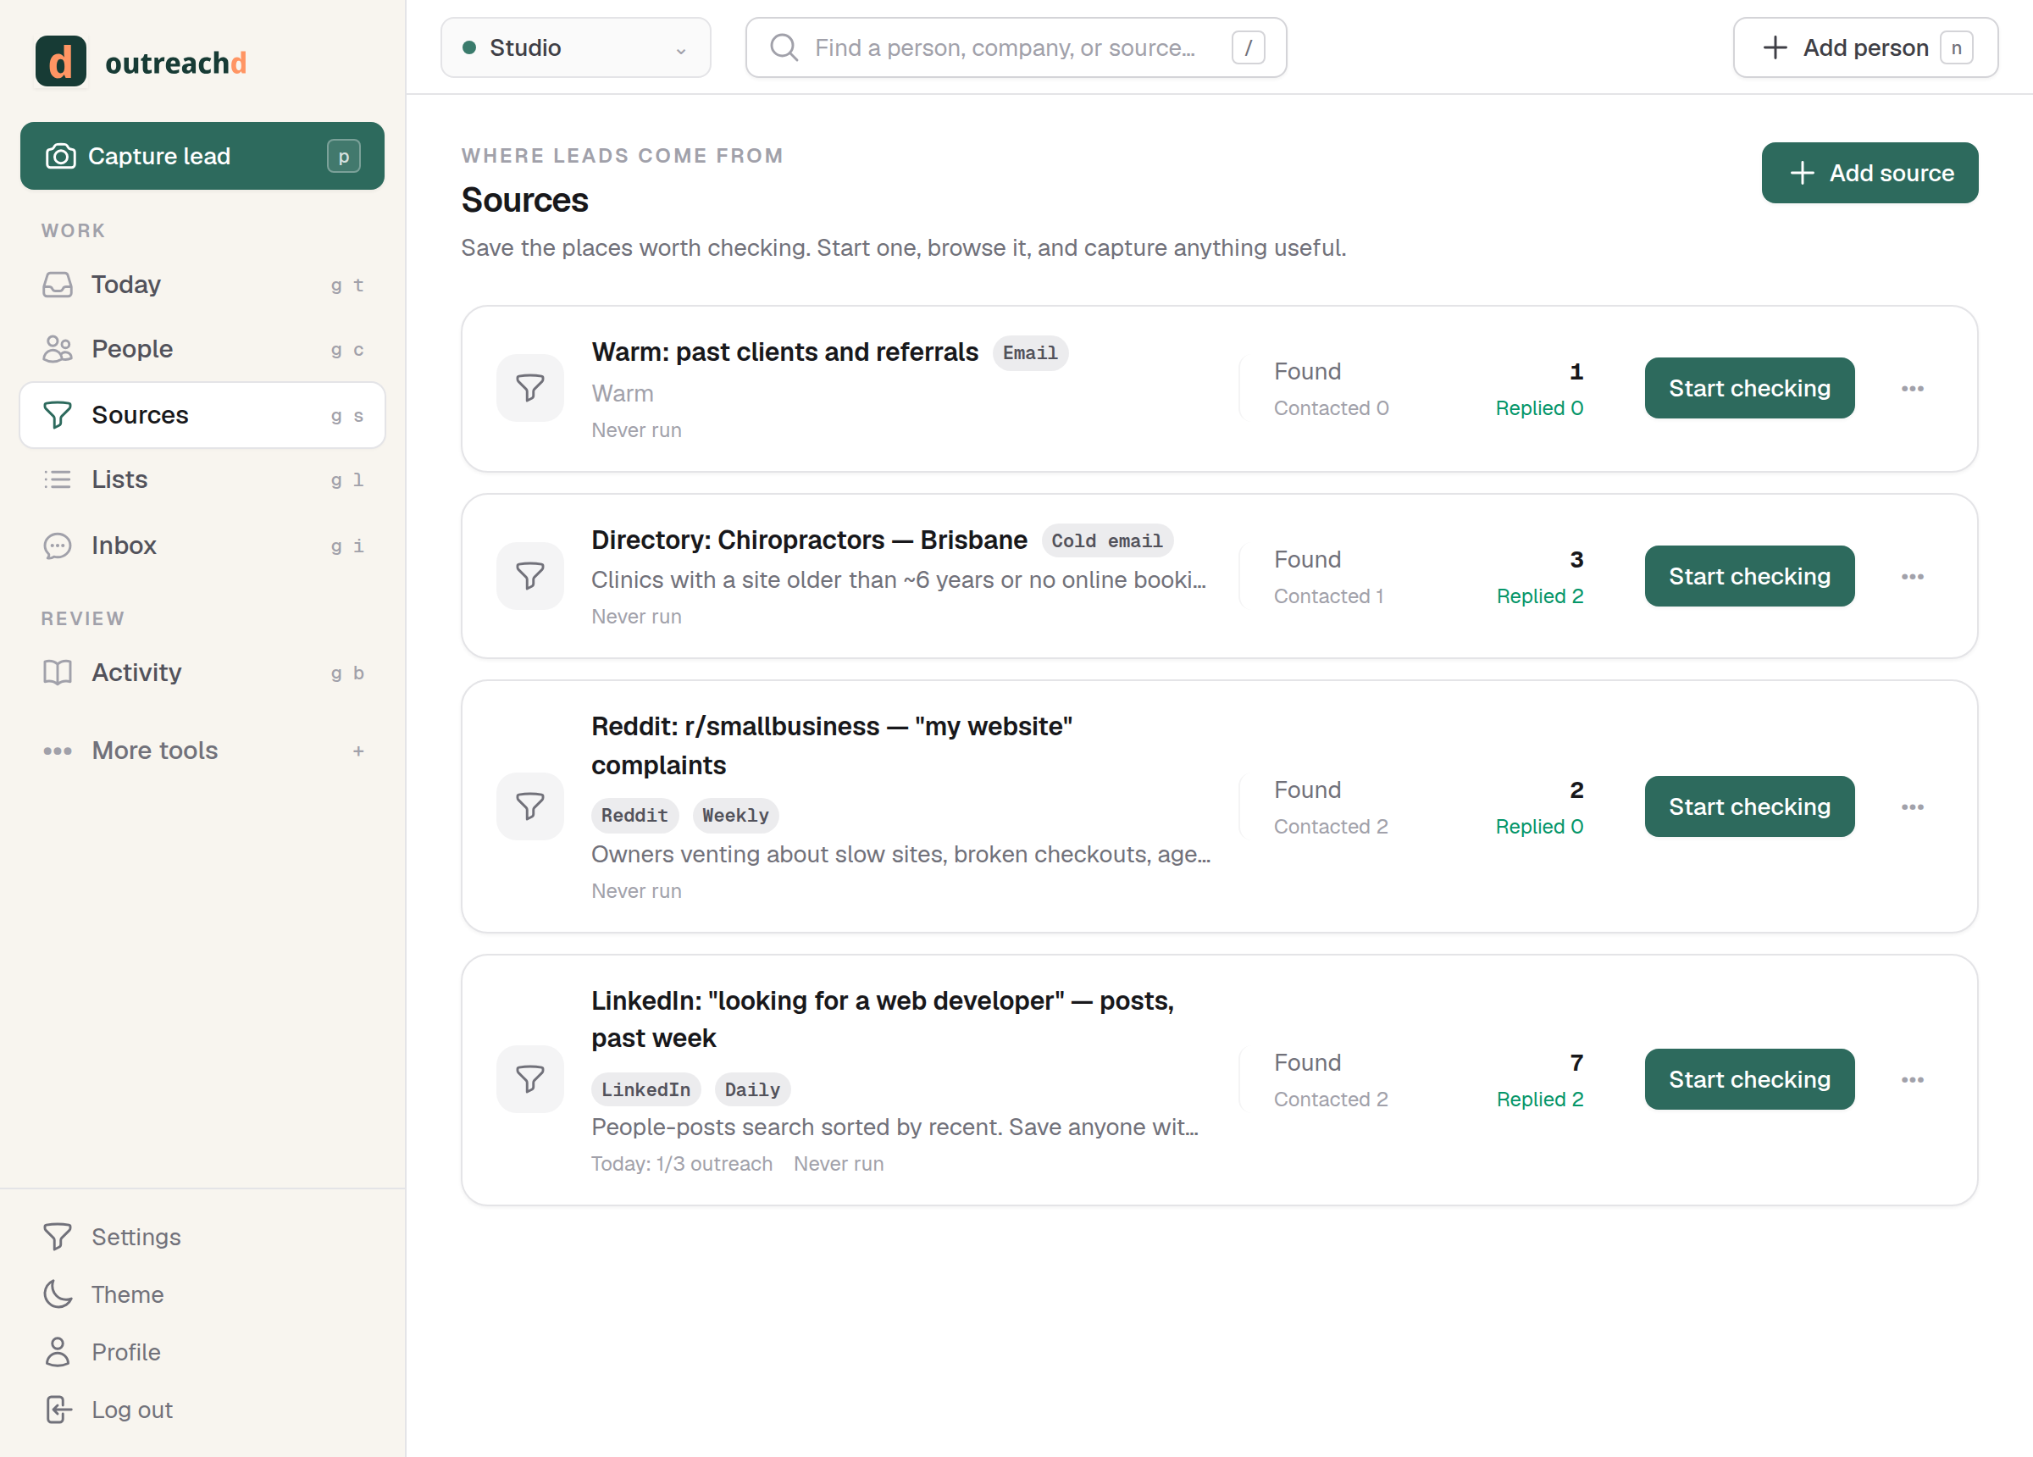
Task: Click the magnifier icon in search bar
Action: coord(784,47)
